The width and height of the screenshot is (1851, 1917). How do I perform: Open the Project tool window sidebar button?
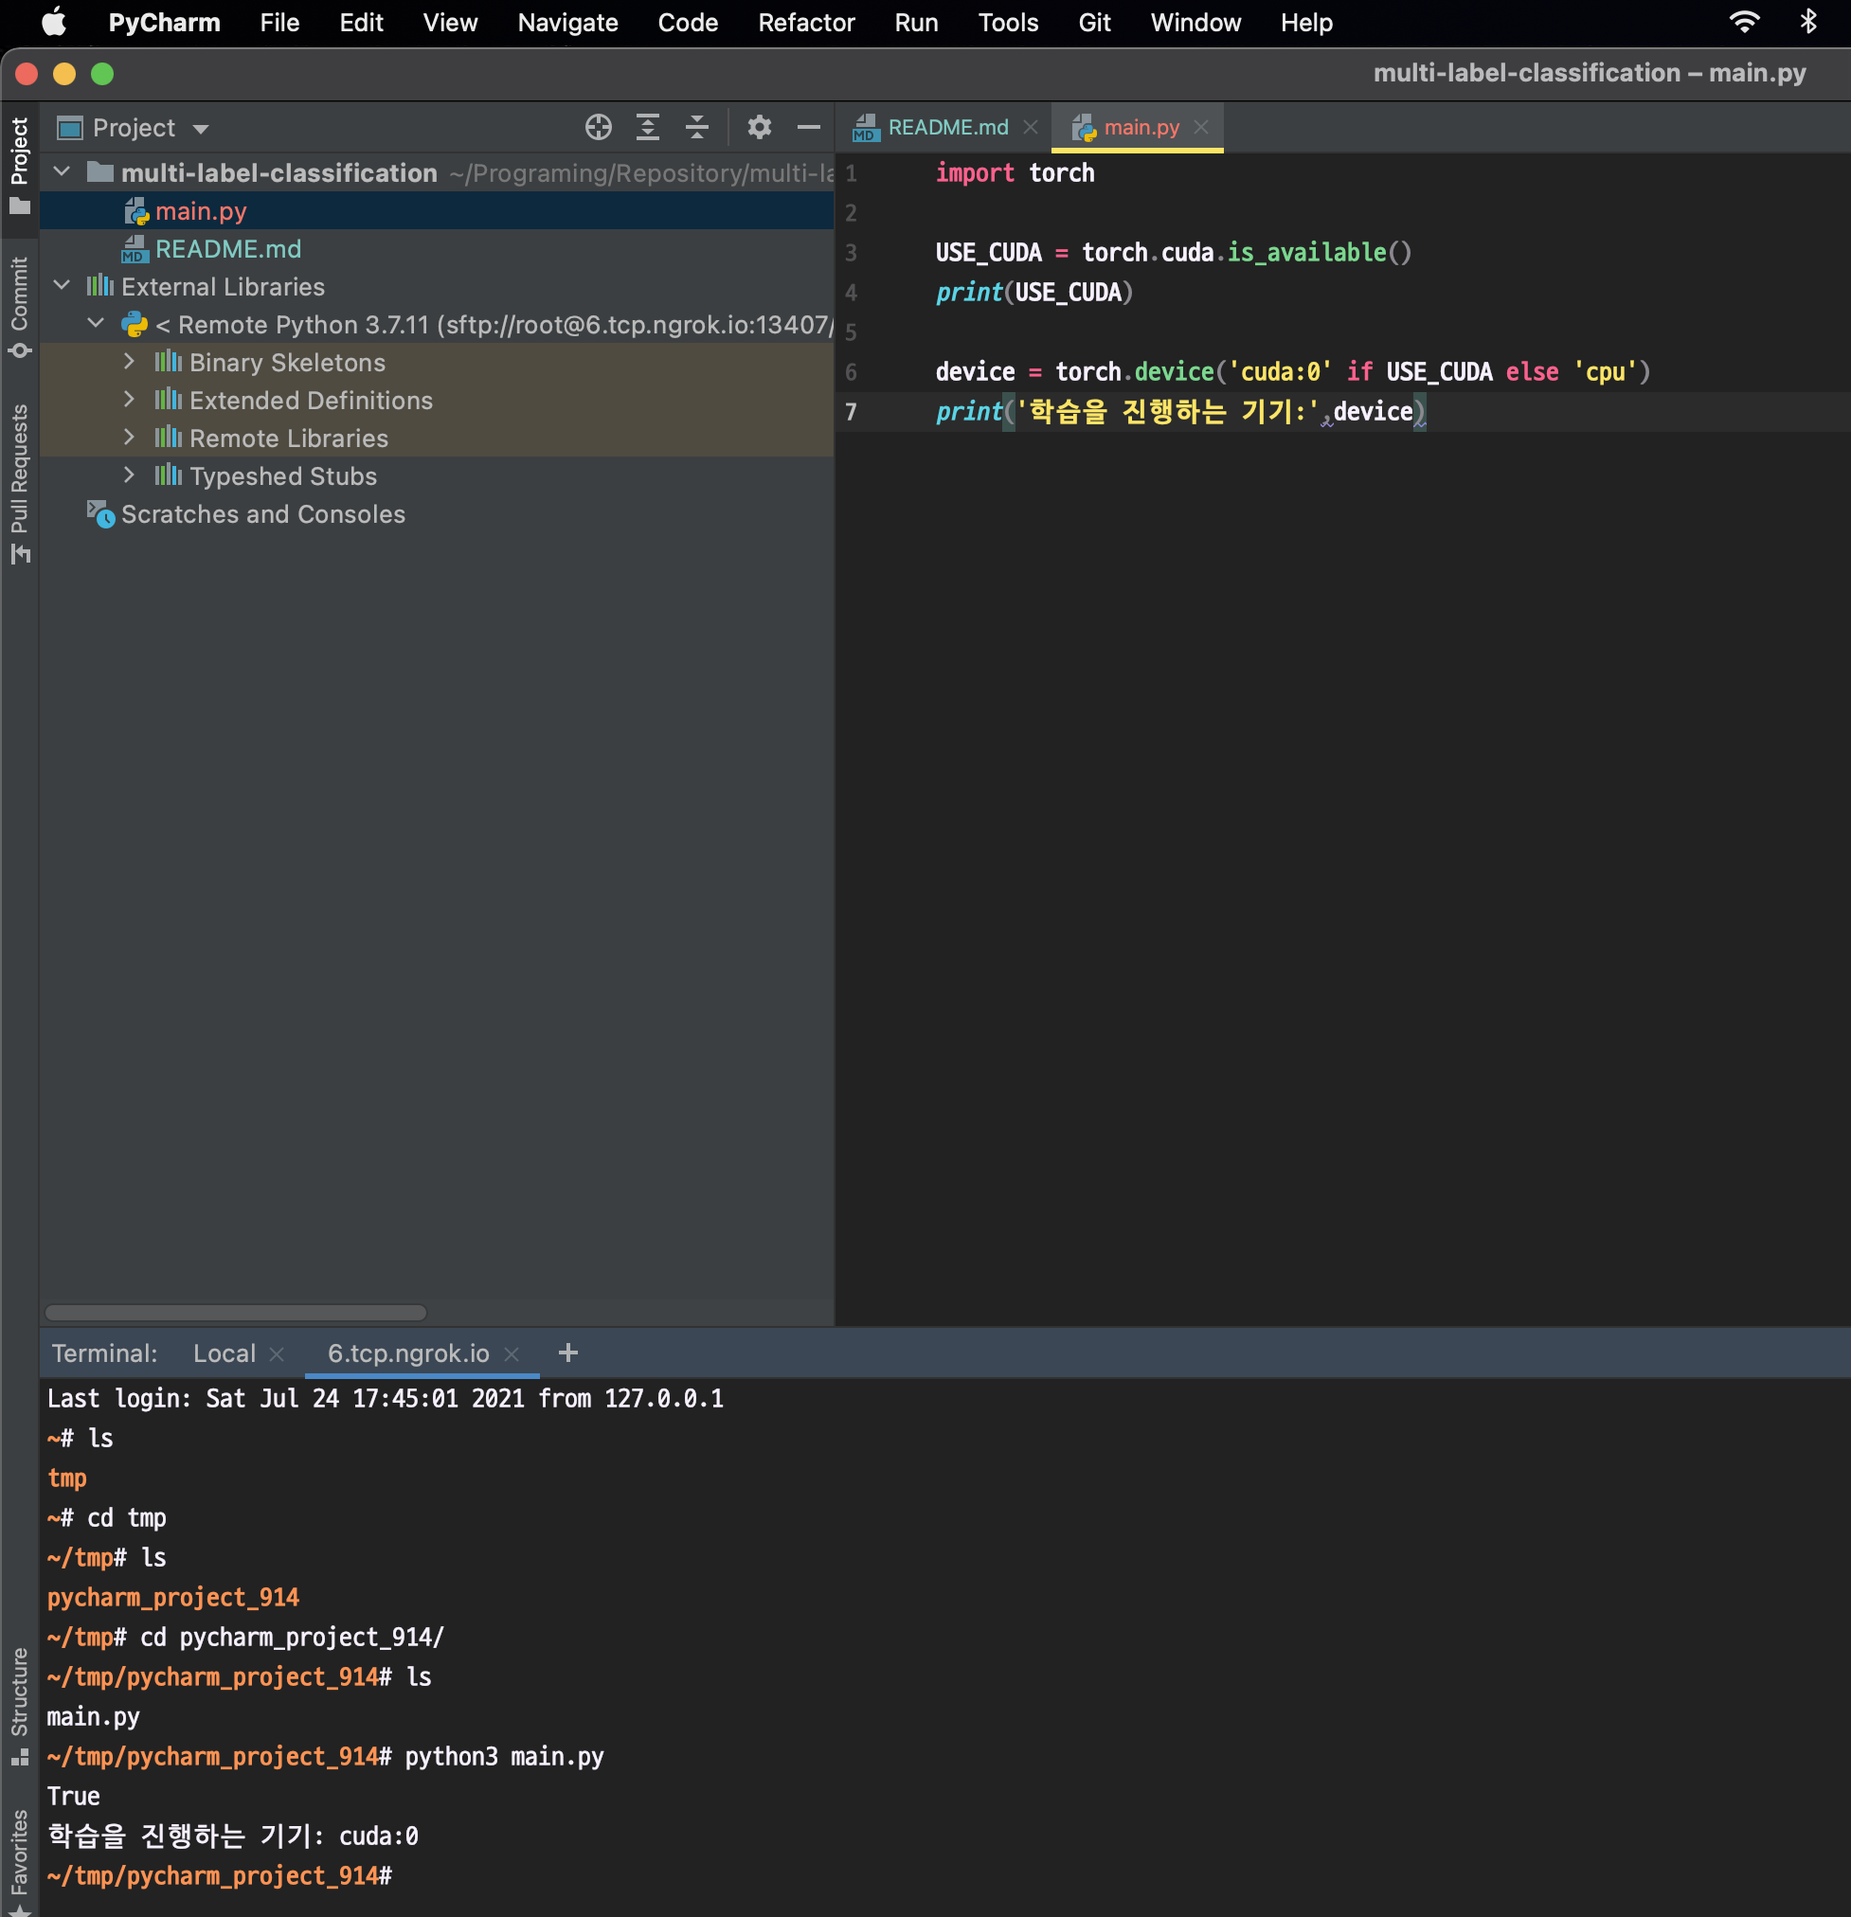point(20,168)
